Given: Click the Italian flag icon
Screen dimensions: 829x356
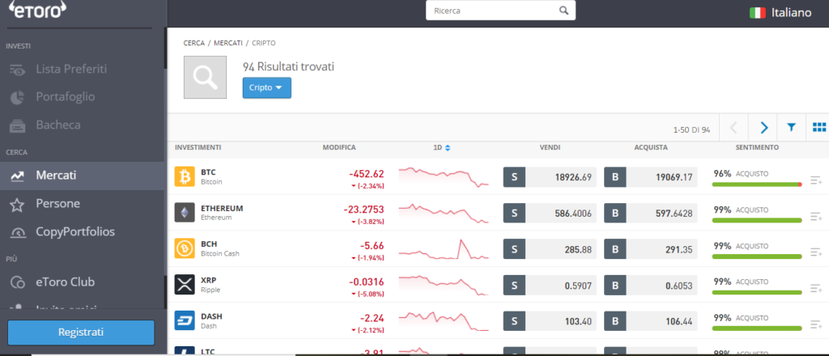Looking at the screenshot, I should 758,13.
